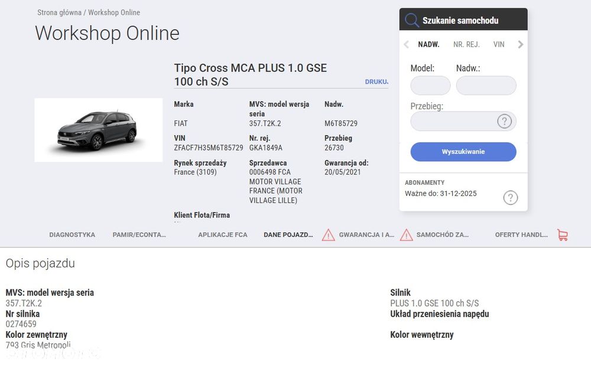Focus the Nadw. input field
Image resolution: width=591 pixels, height=365 pixels.
click(486, 86)
